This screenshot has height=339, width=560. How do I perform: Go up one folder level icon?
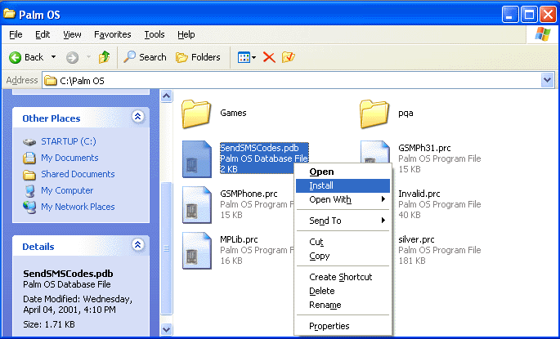coord(104,57)
